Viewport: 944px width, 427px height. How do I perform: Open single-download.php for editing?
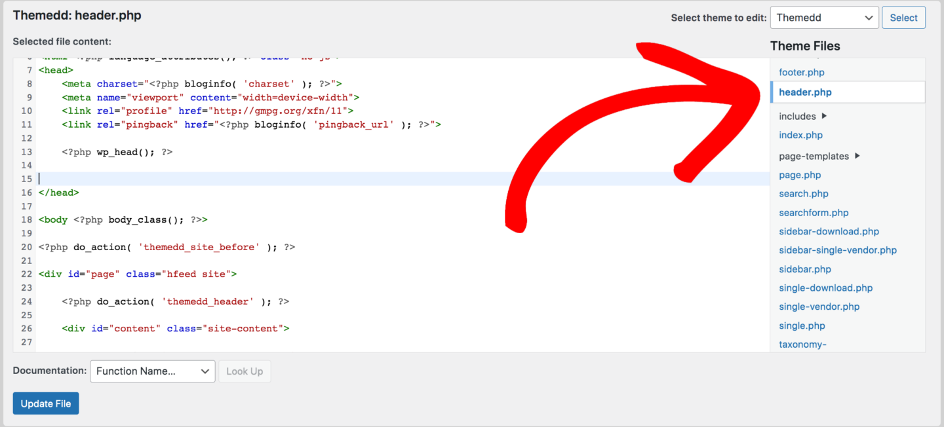825,288
